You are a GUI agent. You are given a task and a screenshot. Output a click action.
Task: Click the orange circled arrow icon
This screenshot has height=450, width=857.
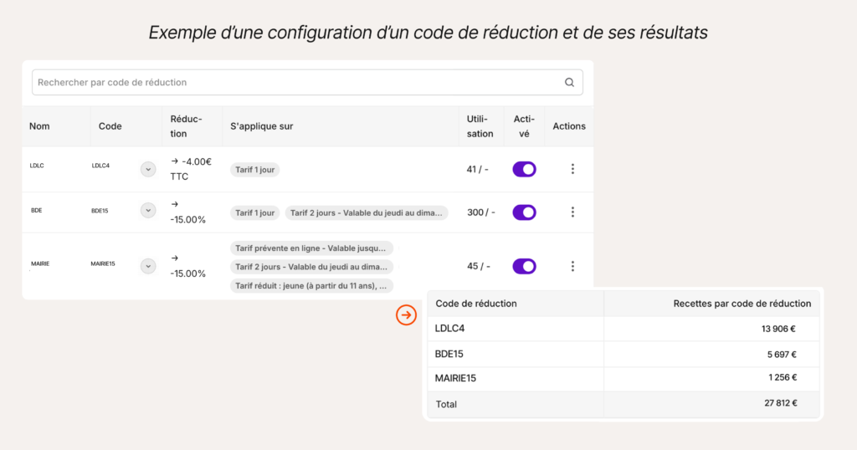(406, 314)
